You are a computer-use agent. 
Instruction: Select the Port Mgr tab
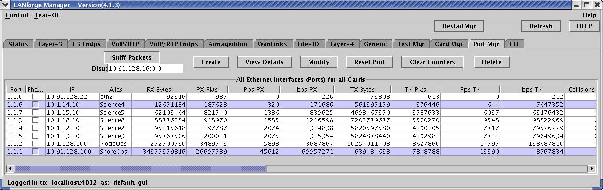486,44
